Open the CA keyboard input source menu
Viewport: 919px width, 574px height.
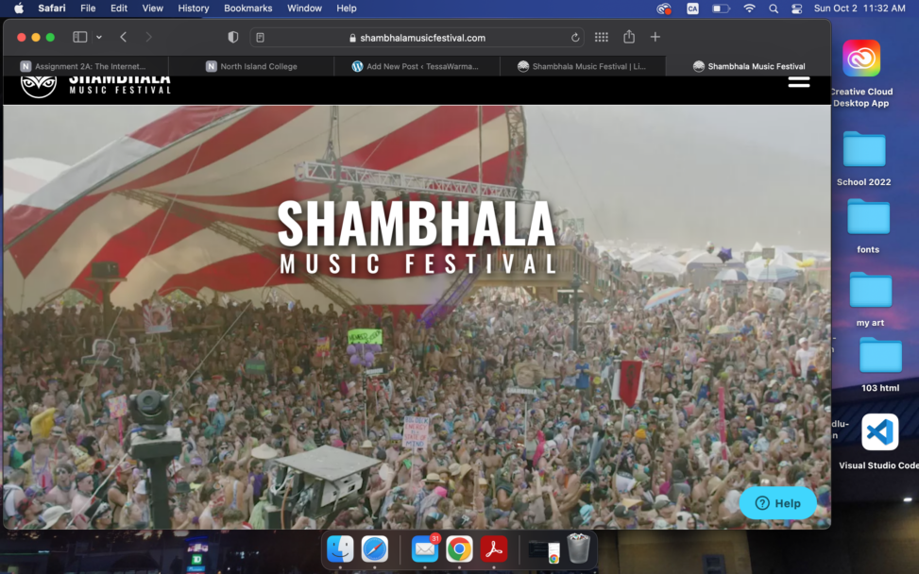692,8
